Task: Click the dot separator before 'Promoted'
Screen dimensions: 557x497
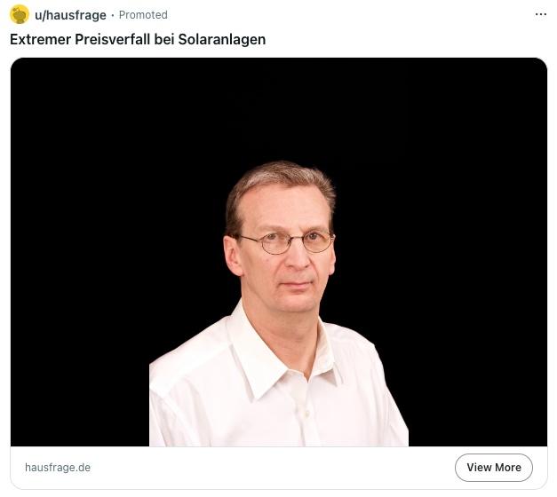Action: (113, 15)
